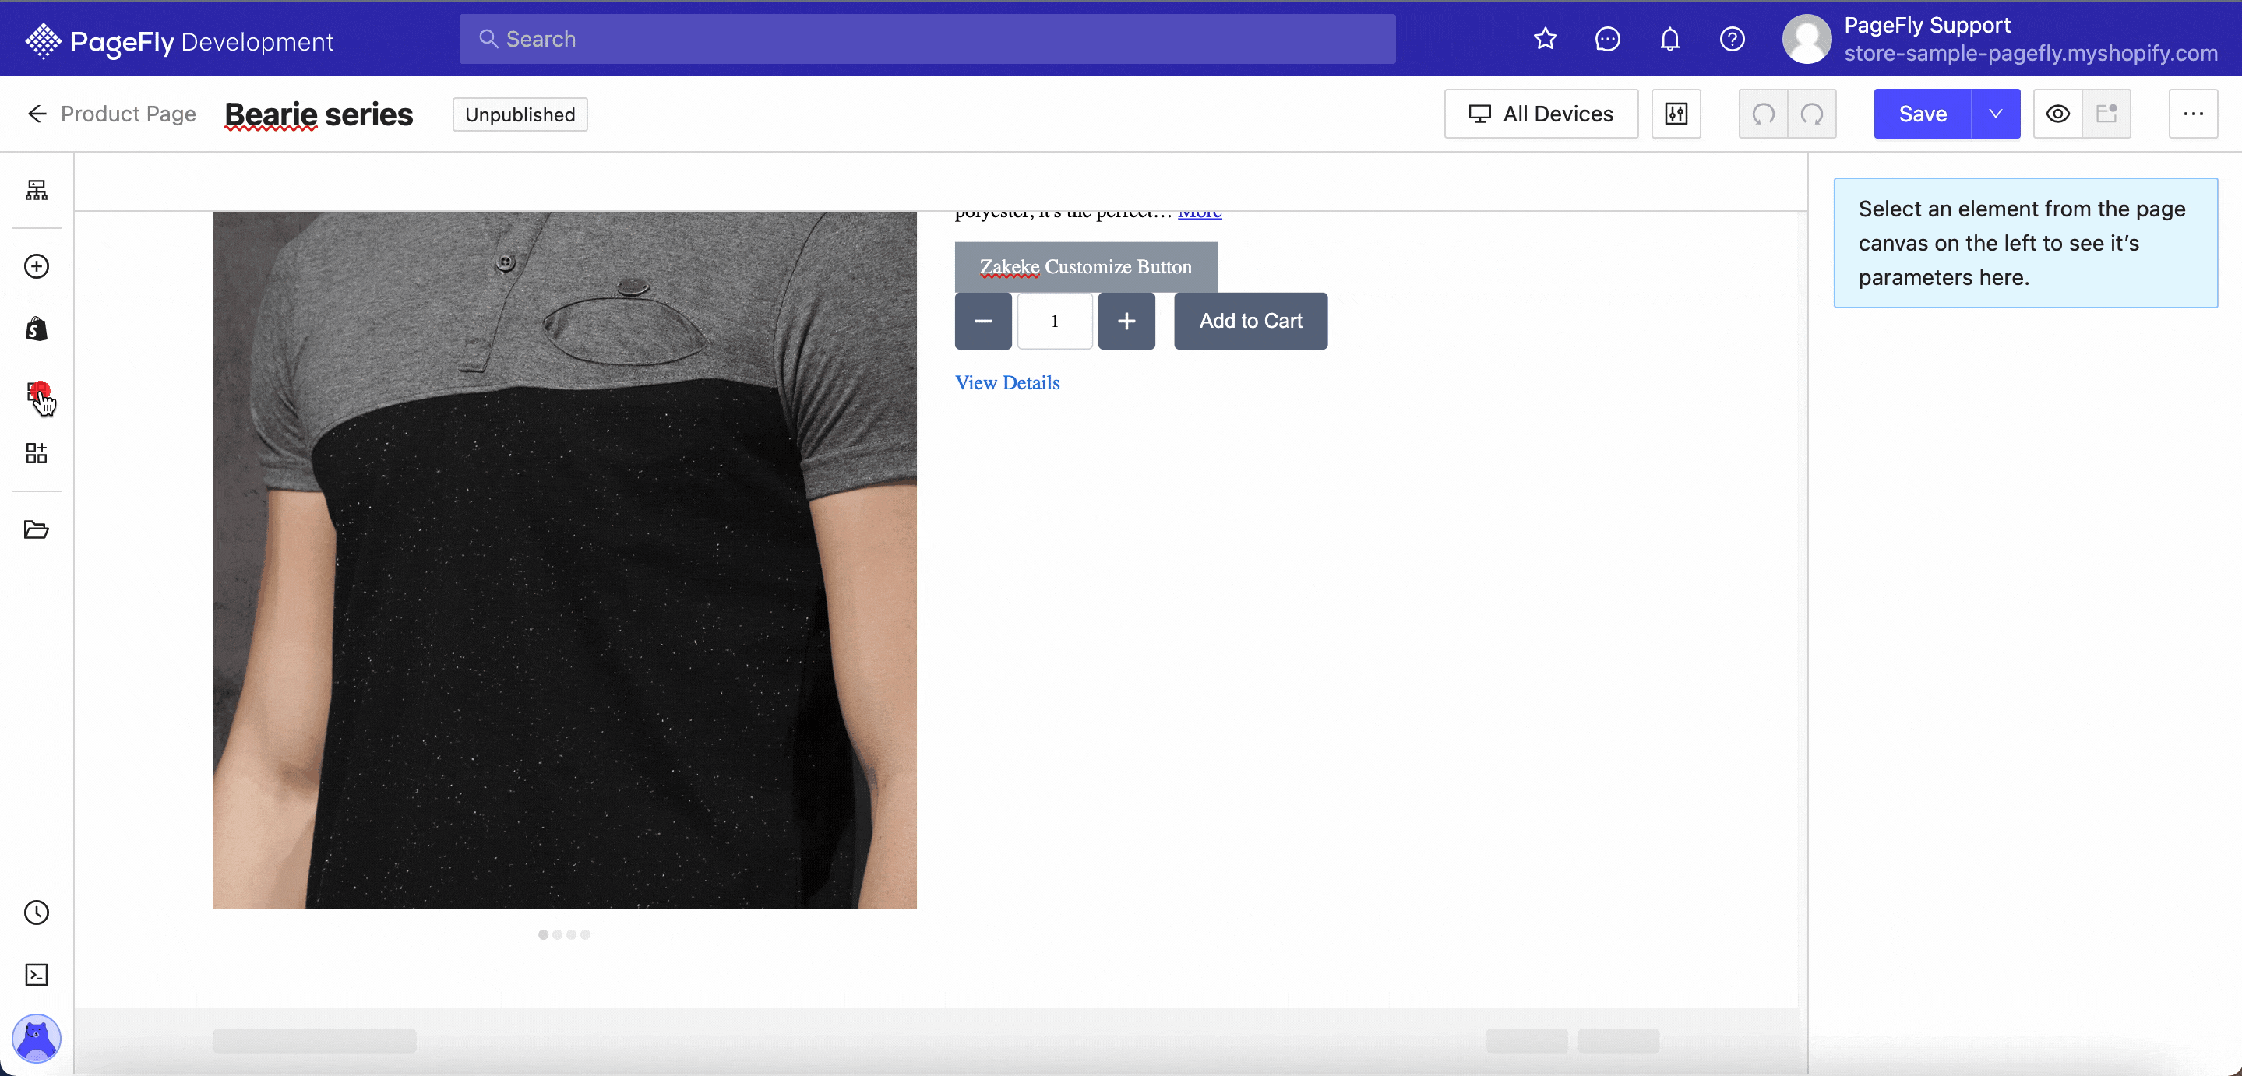This screenshot has height=1076, width=2242.
Task: Click the PageFly Support account name
Action: [1927, 25]
